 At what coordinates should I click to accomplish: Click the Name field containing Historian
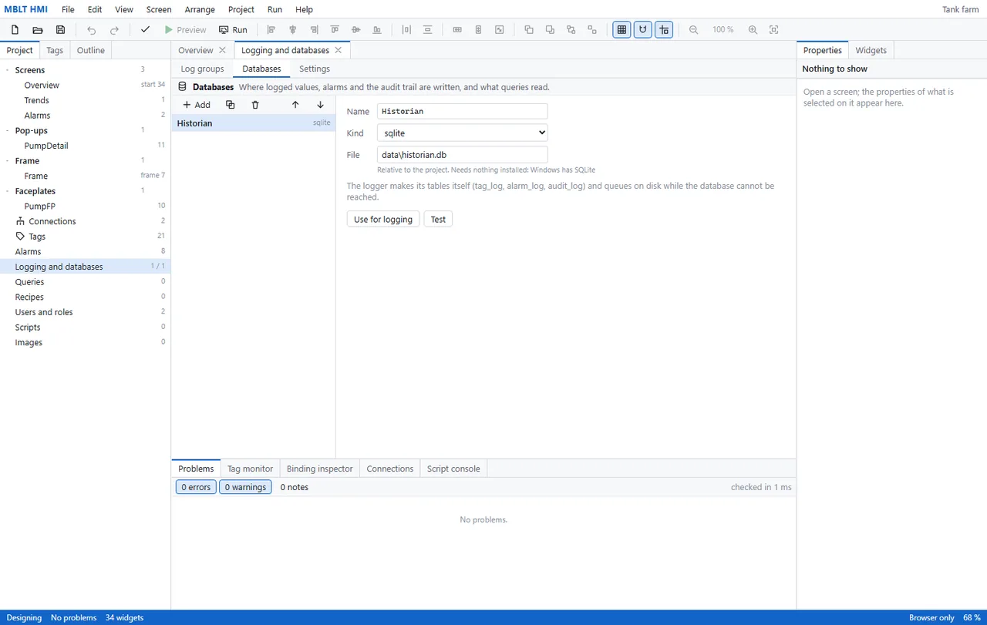click(x=463, y=112)
